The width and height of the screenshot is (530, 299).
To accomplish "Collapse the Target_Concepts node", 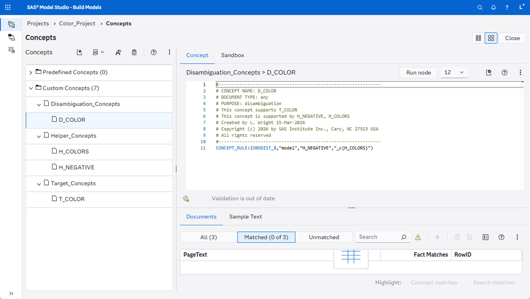I will [39, 184].
